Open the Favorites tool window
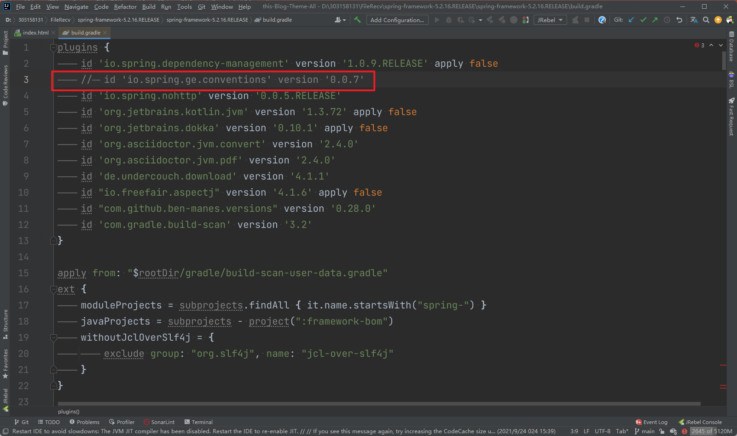737x436 pixels. click(x=5, y=364)
